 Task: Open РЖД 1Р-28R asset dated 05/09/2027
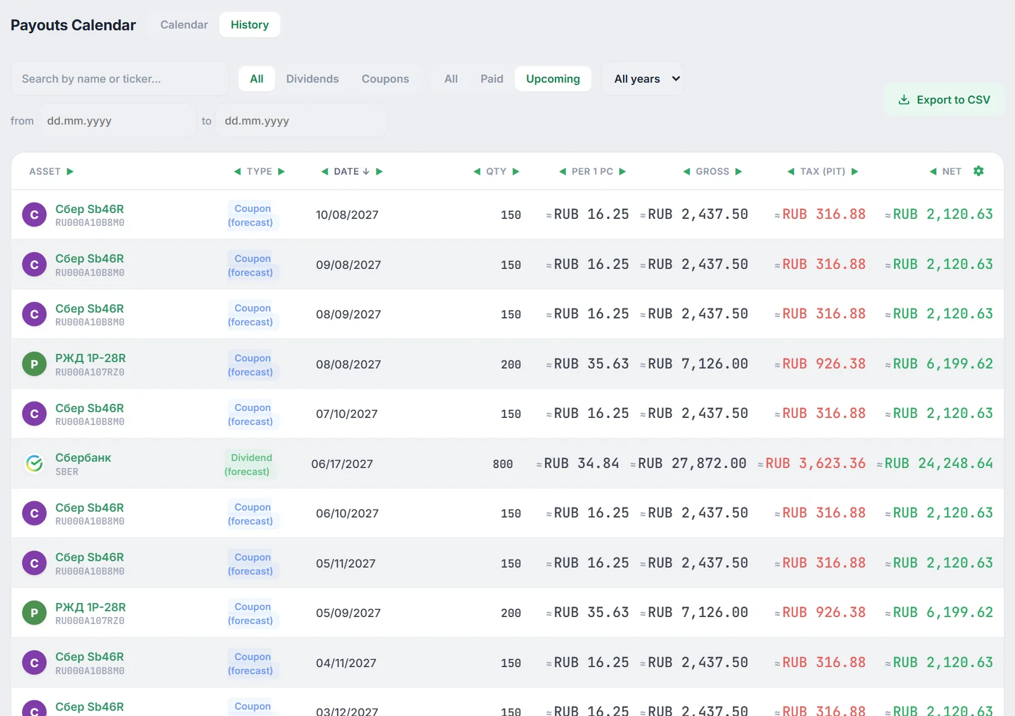coord(90,607)
